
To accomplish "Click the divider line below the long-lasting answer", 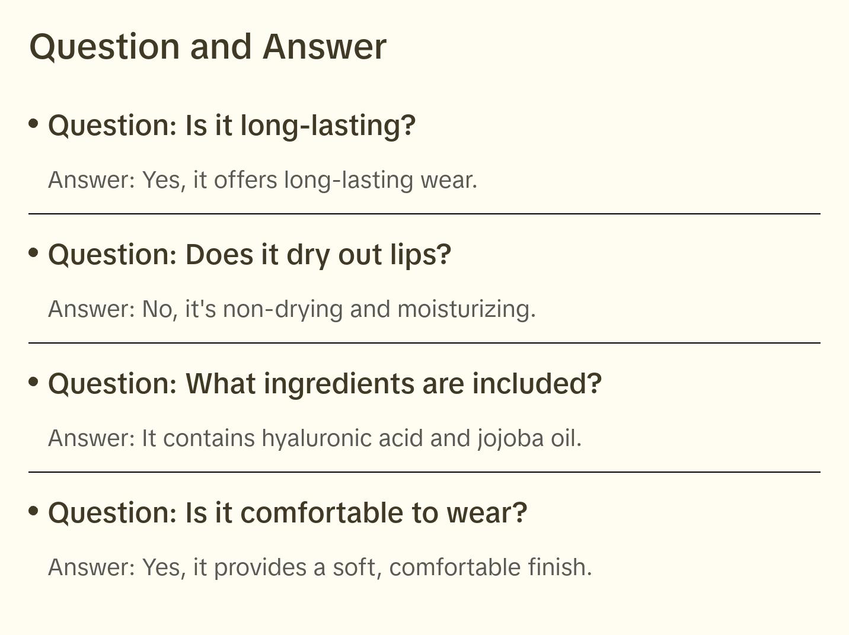I will (425, 214).
